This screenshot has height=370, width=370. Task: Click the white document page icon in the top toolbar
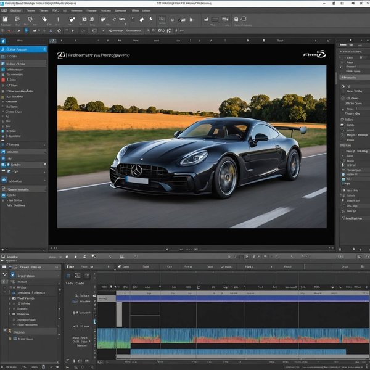pyautogui.click(x=191, y=20)
